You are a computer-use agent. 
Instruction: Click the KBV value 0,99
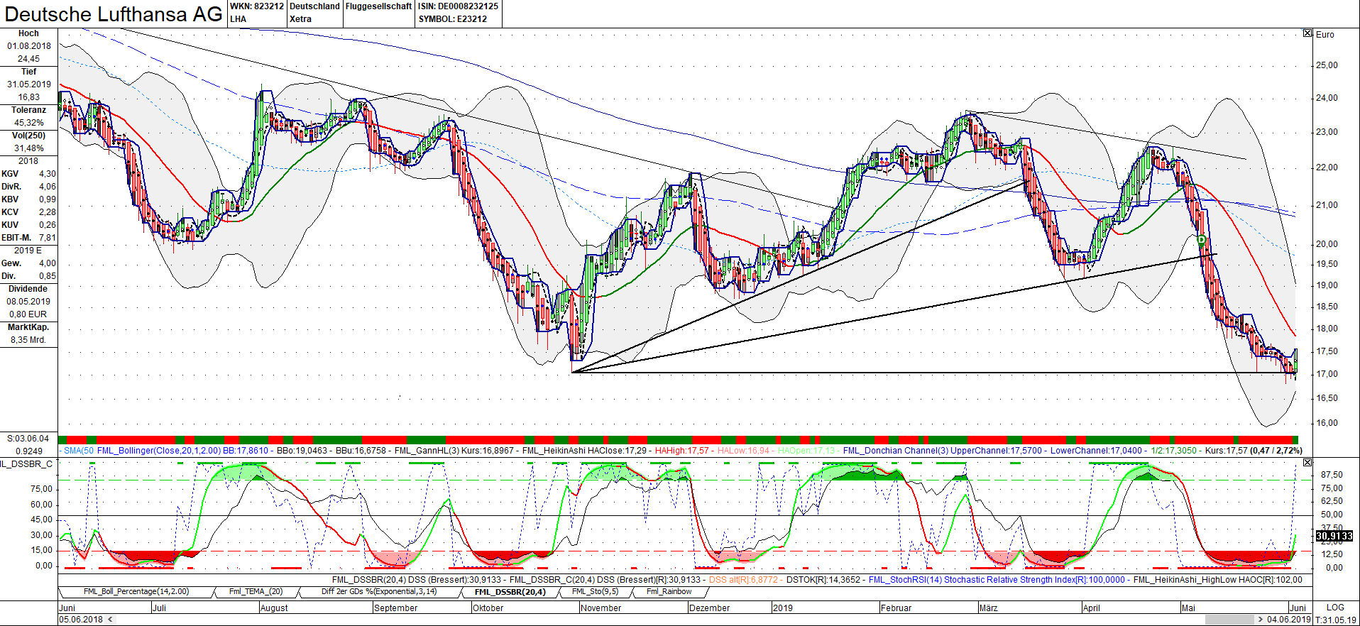click(47, 199)
